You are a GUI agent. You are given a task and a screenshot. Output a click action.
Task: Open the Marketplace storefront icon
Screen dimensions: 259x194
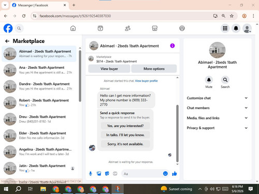(x=155, y=28)
